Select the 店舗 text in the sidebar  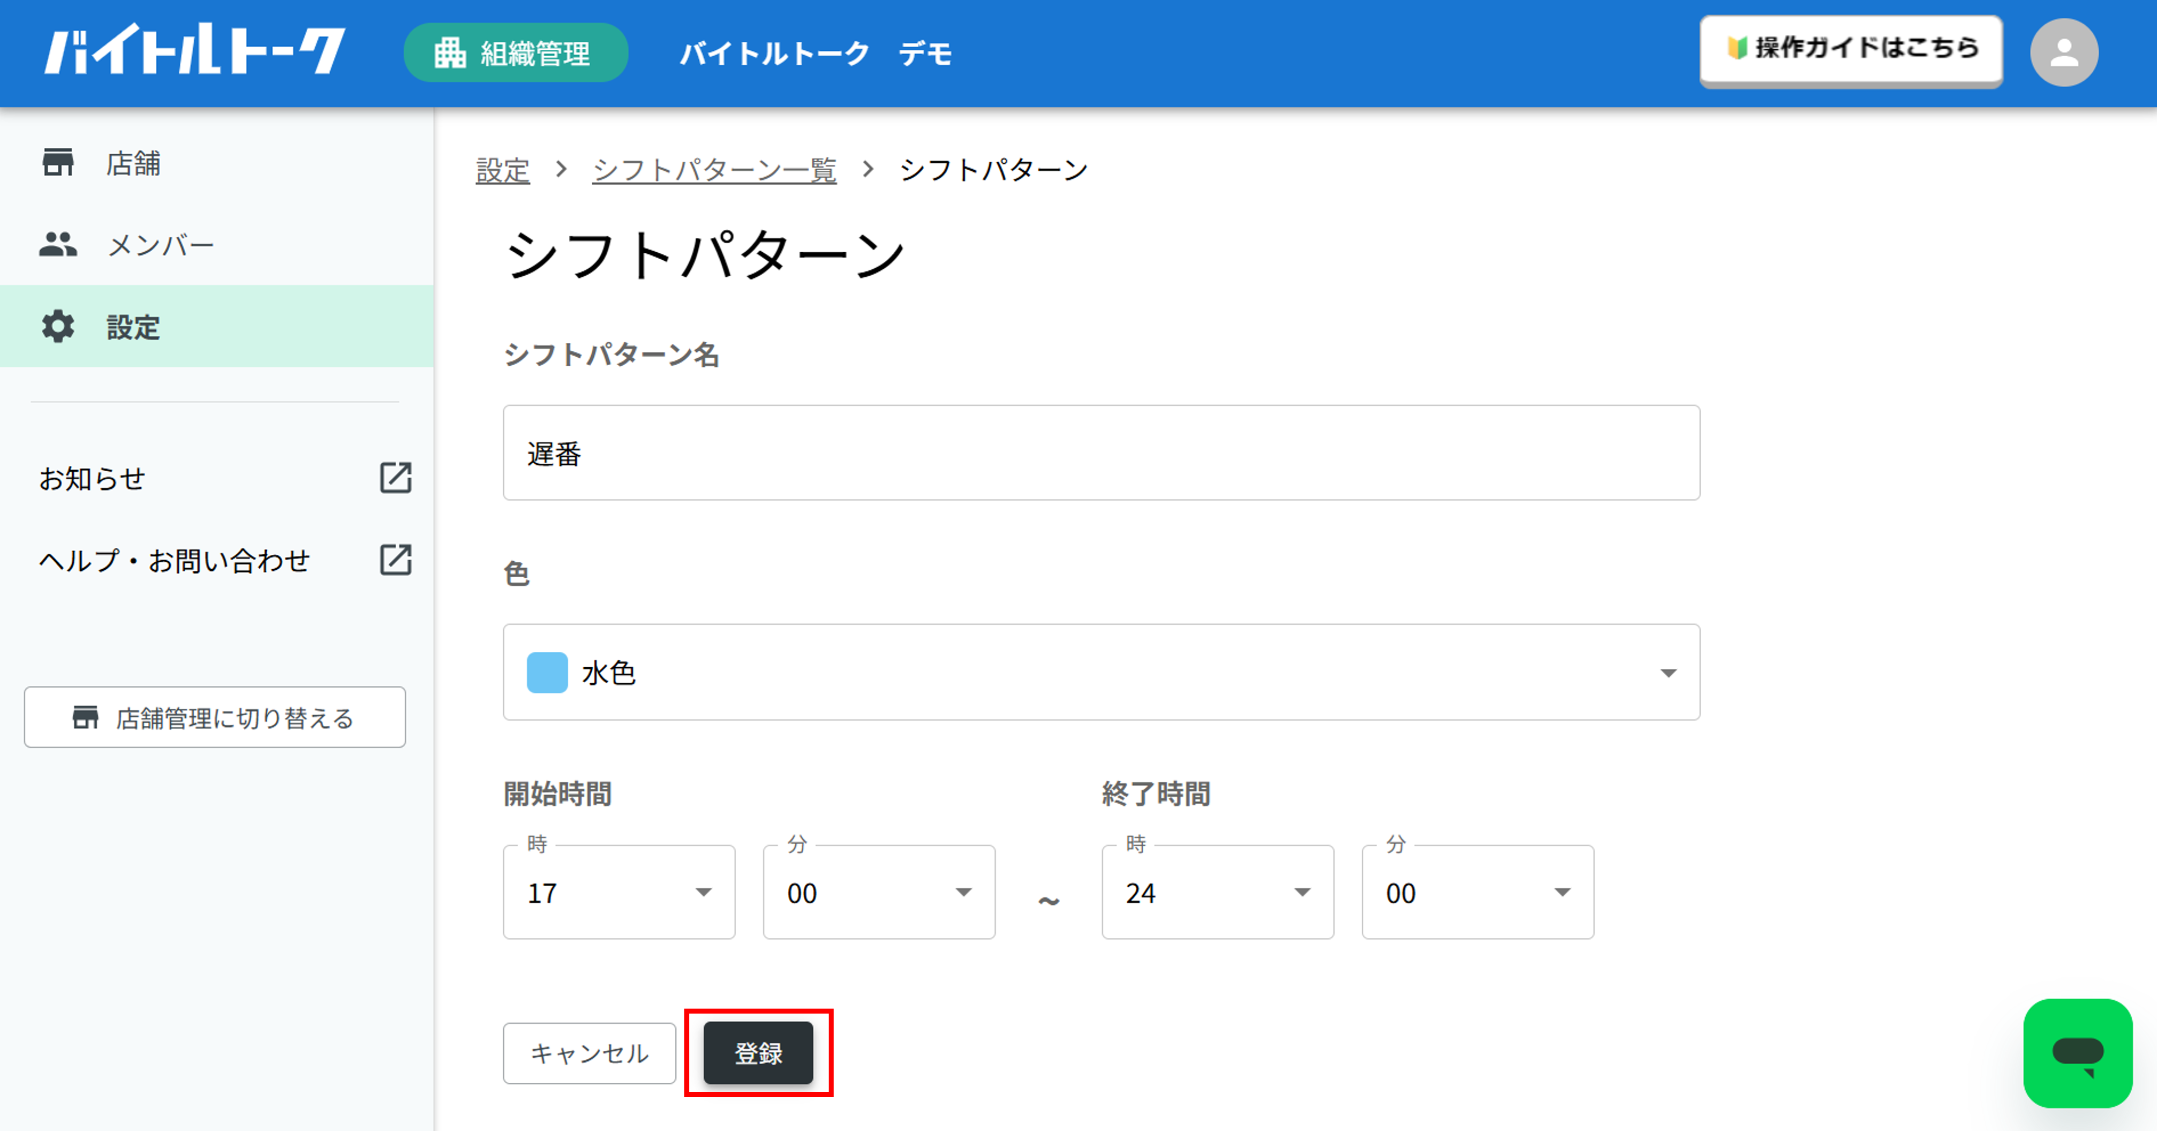click(x=133, y=163)
